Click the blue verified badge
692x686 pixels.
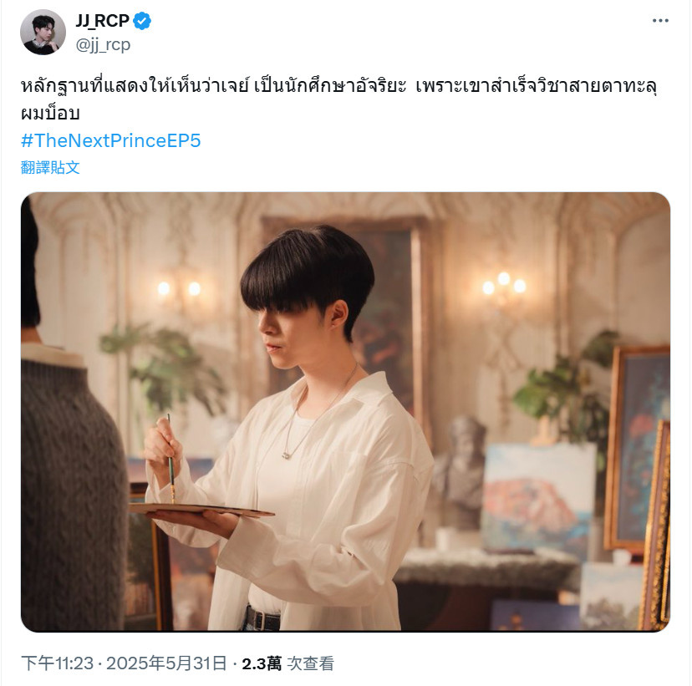coord(142,21)
